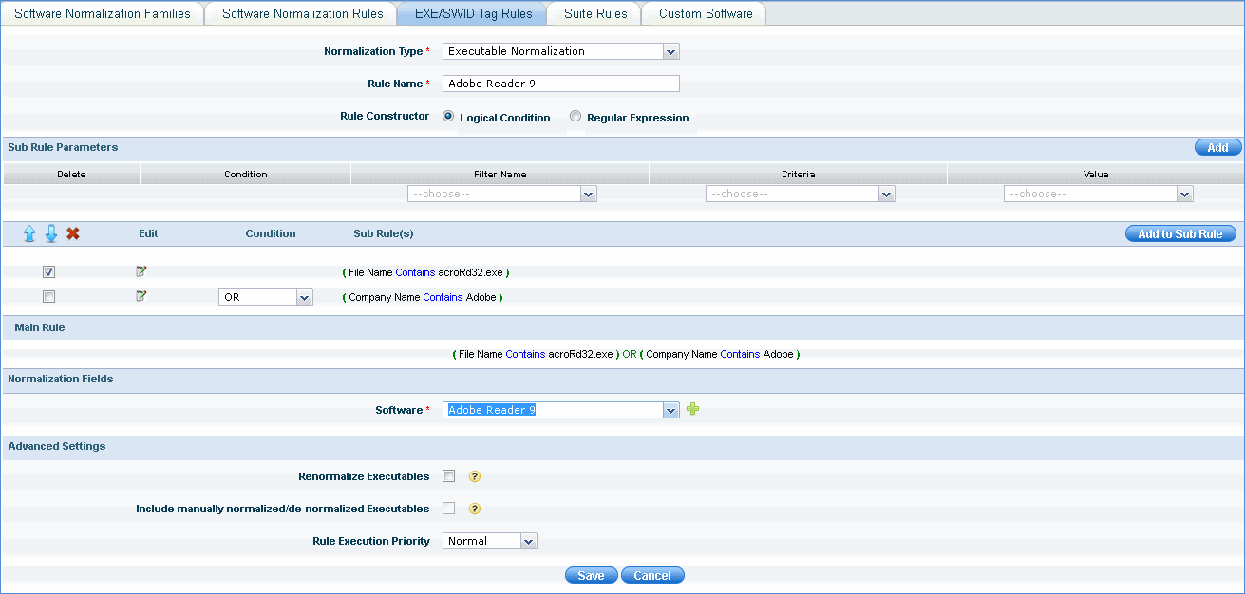The height and width of the screenshot is (594, 1245).
Task: Edit the File Name acroRd32.exe sub rule
Action: [x=141, y=271]
